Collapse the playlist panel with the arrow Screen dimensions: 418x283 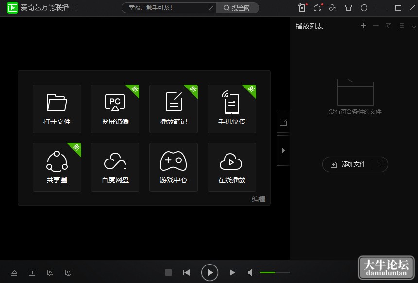click(x=283, y=150)
